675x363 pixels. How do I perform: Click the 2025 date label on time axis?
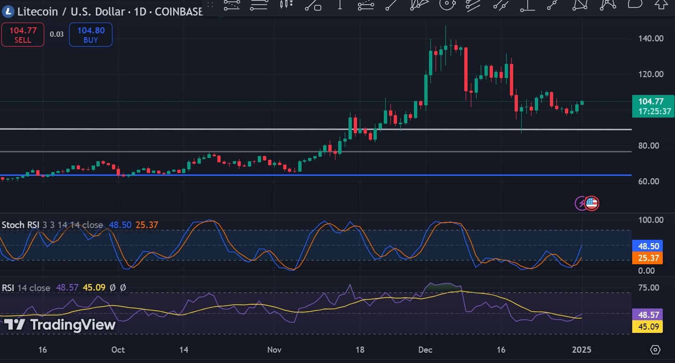coord(582,350)
